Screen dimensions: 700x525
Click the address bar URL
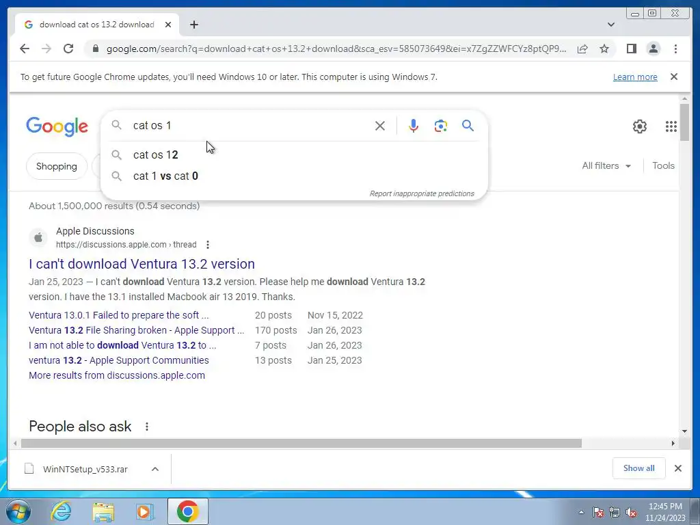pyautogui.click(x=336, y=49)
